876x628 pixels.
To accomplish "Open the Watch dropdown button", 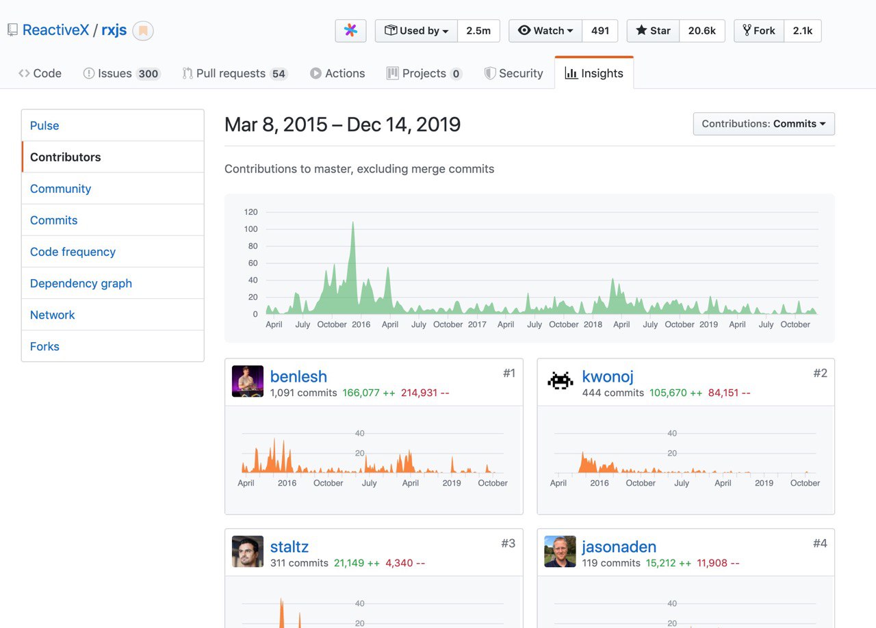I will pyautogui.click(x=545, y=31).
